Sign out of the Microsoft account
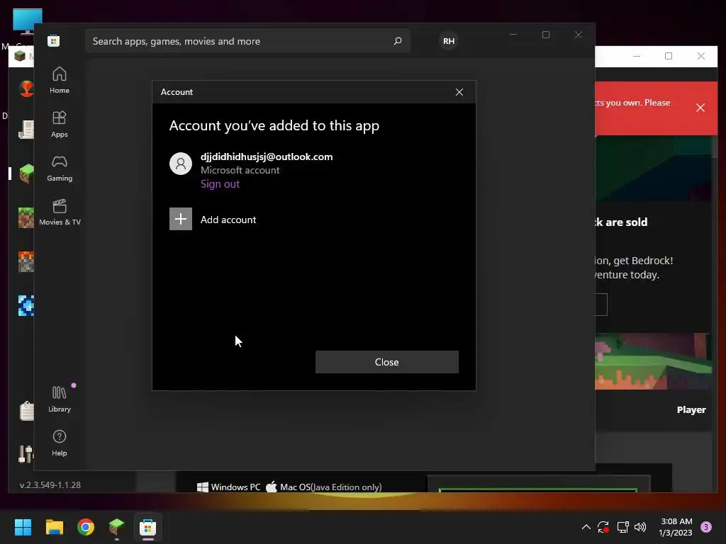Image resolution: width=726 pixels, height=544 pixels. 220,184
